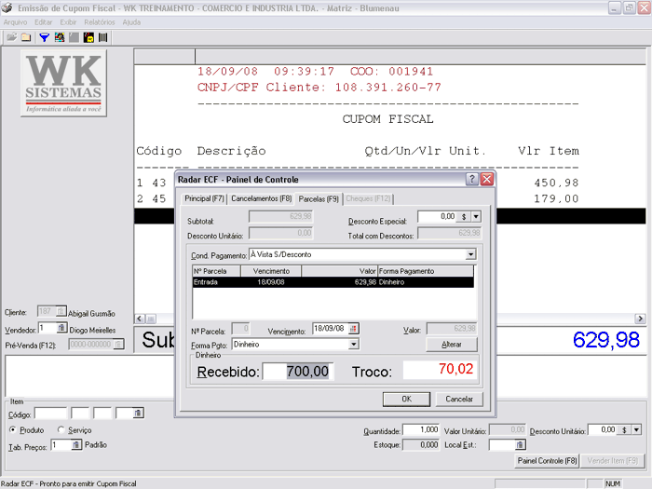This screenshot has width=652, height=489.
Task: Click the yellow face icon in toolbar
Action: tap(88, 37)
